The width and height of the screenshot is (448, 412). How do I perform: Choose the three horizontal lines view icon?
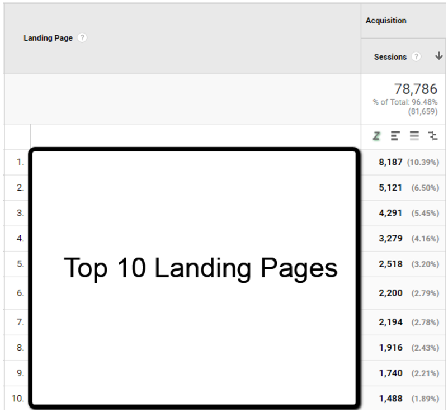414,136
